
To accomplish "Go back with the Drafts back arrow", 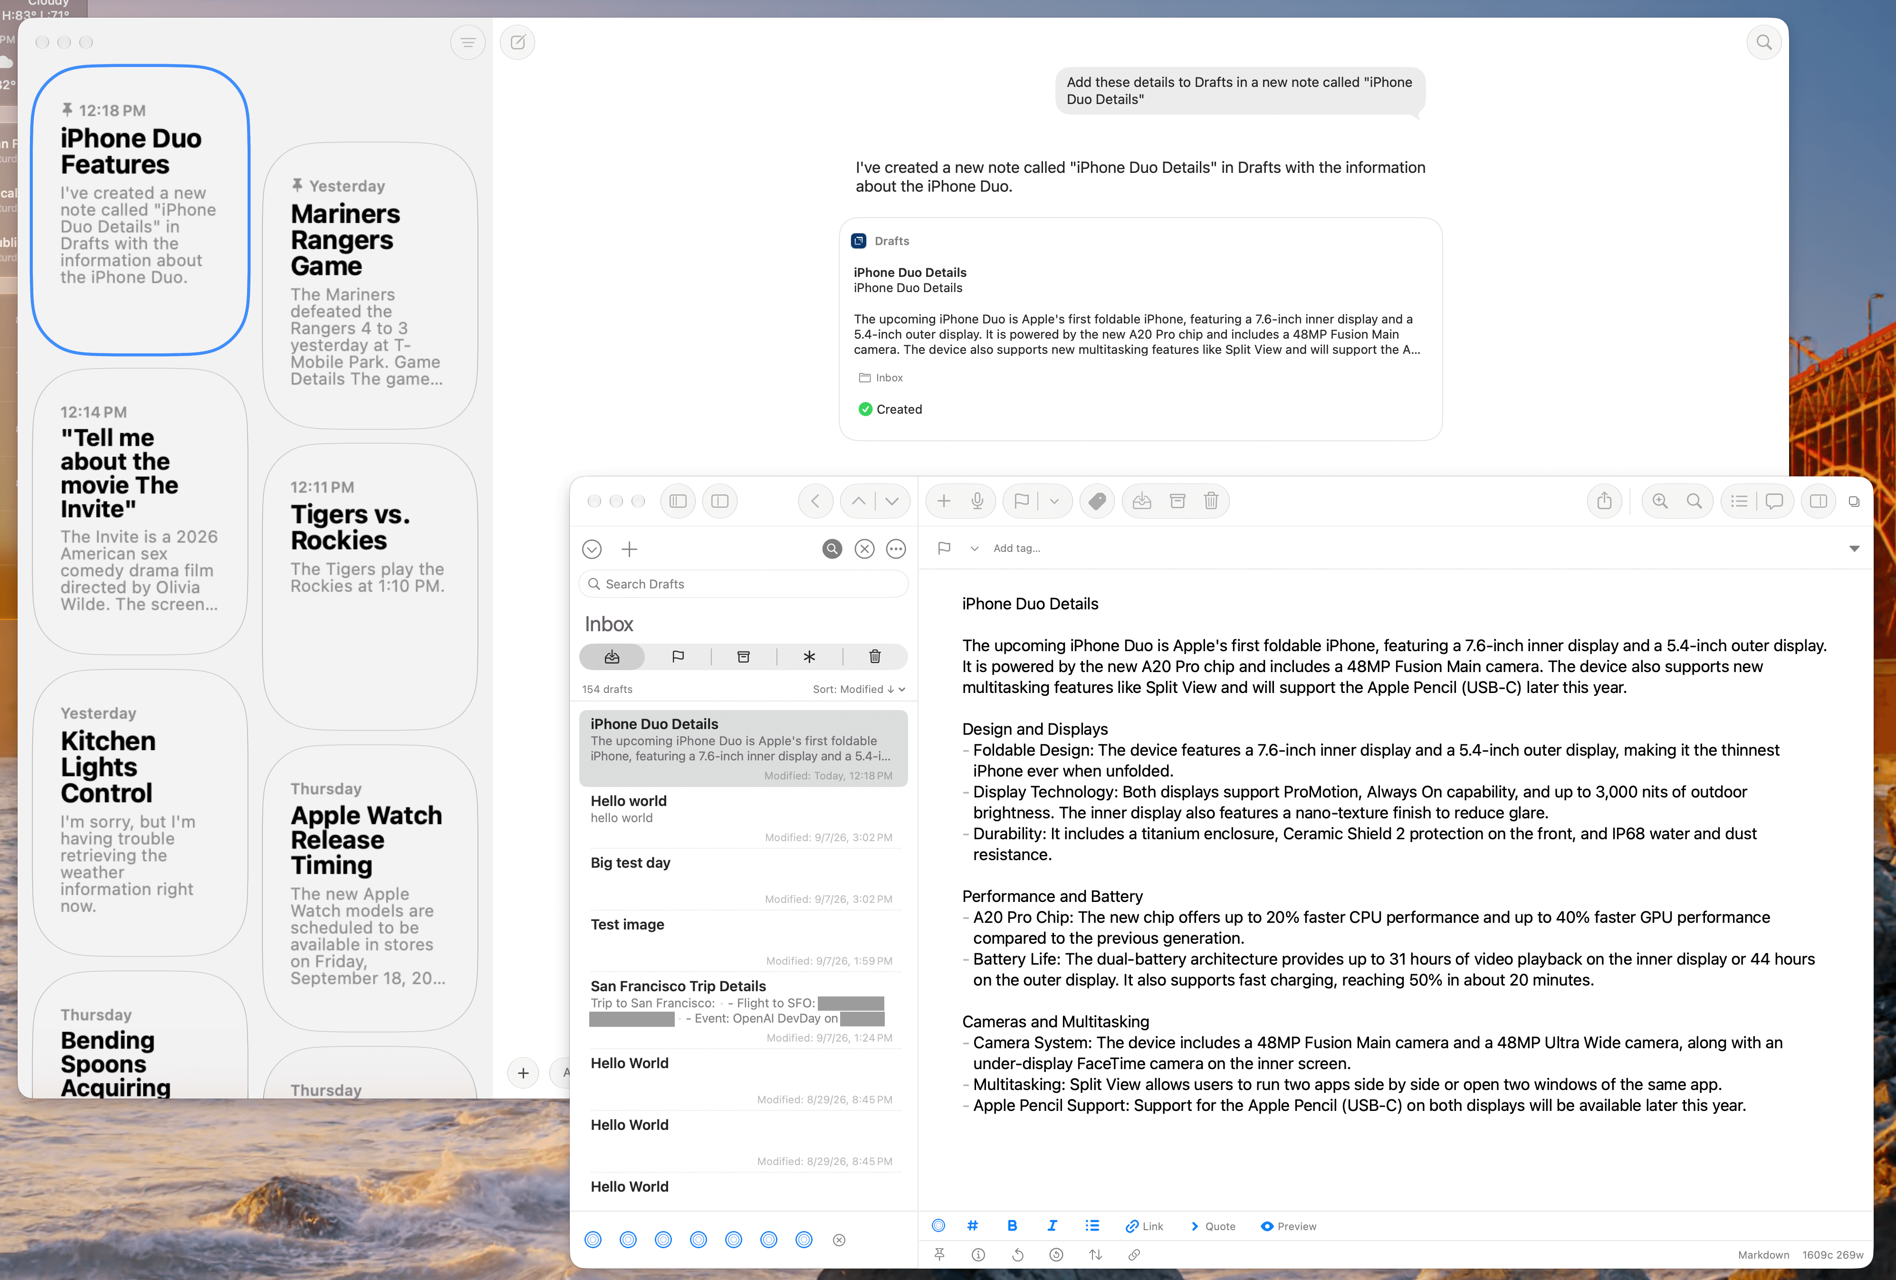I will 815,502.
